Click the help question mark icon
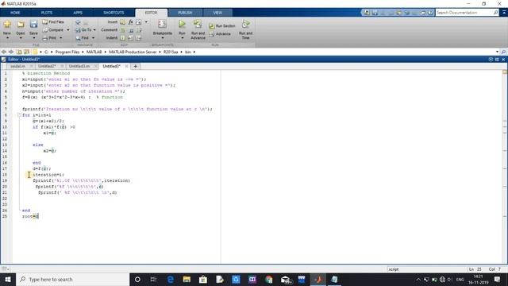 click(430, 13)
